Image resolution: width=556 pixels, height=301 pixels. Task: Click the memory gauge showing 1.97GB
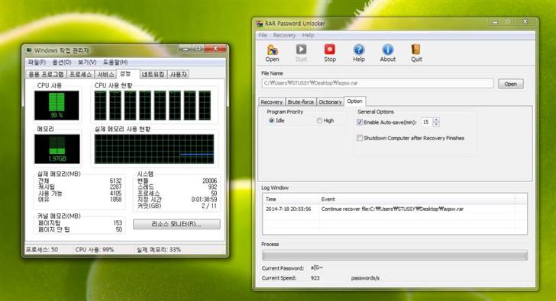[57, 149]
